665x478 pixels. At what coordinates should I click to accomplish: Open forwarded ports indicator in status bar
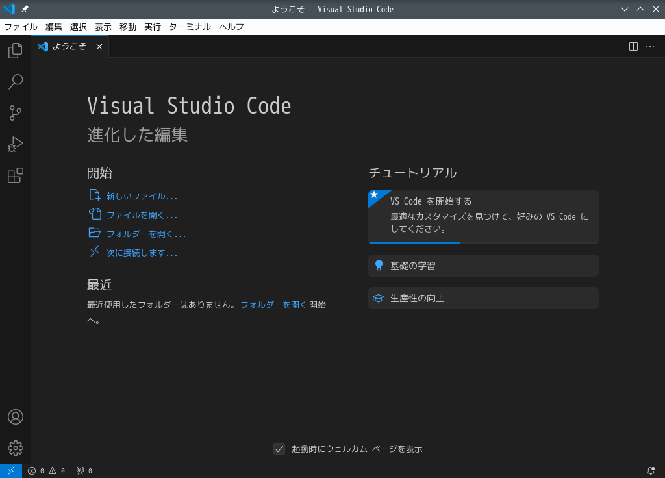pyautogui.click(x=84, y=471)
